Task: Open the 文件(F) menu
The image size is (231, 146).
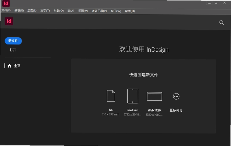Action: (x=6, y=10)
